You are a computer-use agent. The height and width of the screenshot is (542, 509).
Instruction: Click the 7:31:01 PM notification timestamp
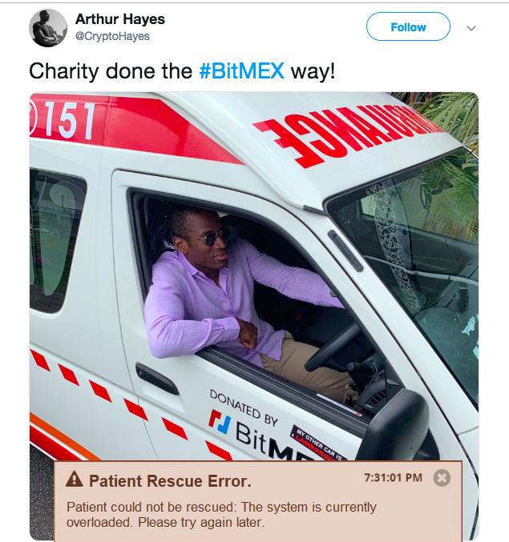click(393, 478)
